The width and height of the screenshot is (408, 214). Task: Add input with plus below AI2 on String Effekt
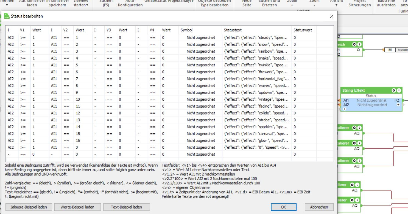tap(345, 109)
